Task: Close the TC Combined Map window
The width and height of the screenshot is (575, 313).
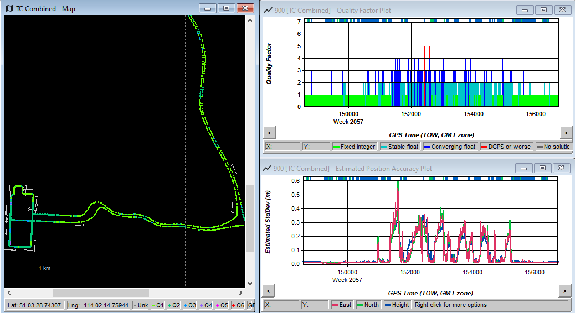Action: pyautogui.click(x=245, y=8)
